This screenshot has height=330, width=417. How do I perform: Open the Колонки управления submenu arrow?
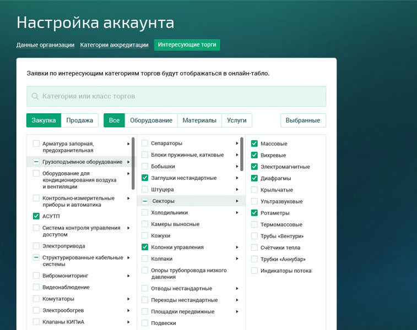click(237, 248)
